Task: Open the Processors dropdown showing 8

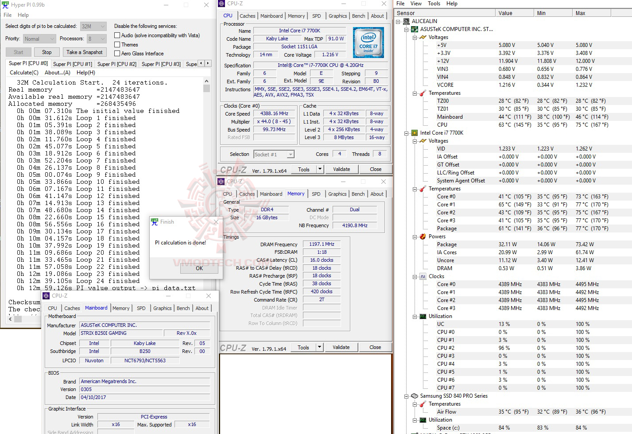Action: [96, 39]
